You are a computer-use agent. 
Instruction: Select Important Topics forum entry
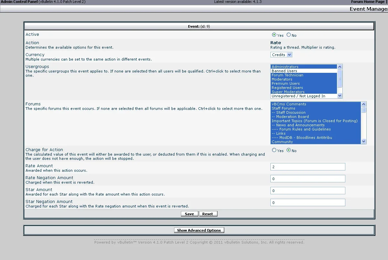[x=316, y=121]
